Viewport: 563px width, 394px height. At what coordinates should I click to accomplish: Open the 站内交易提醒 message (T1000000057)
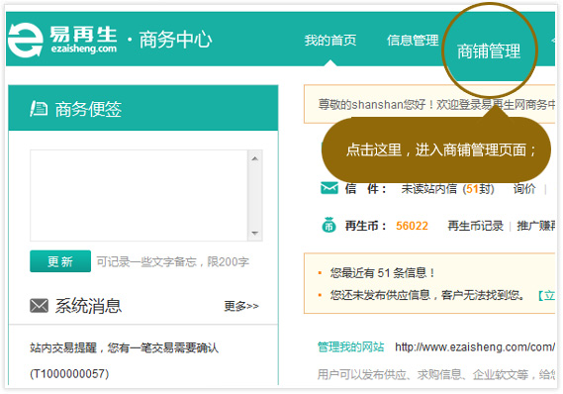(125, 360)
